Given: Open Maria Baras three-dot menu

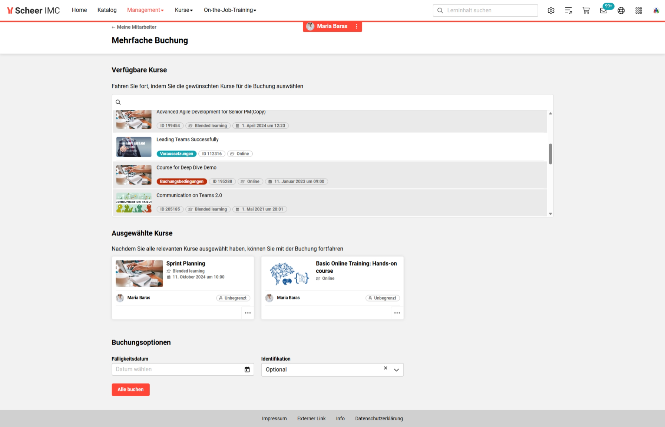Looking at the screenshot, I should tap(357, 26).
